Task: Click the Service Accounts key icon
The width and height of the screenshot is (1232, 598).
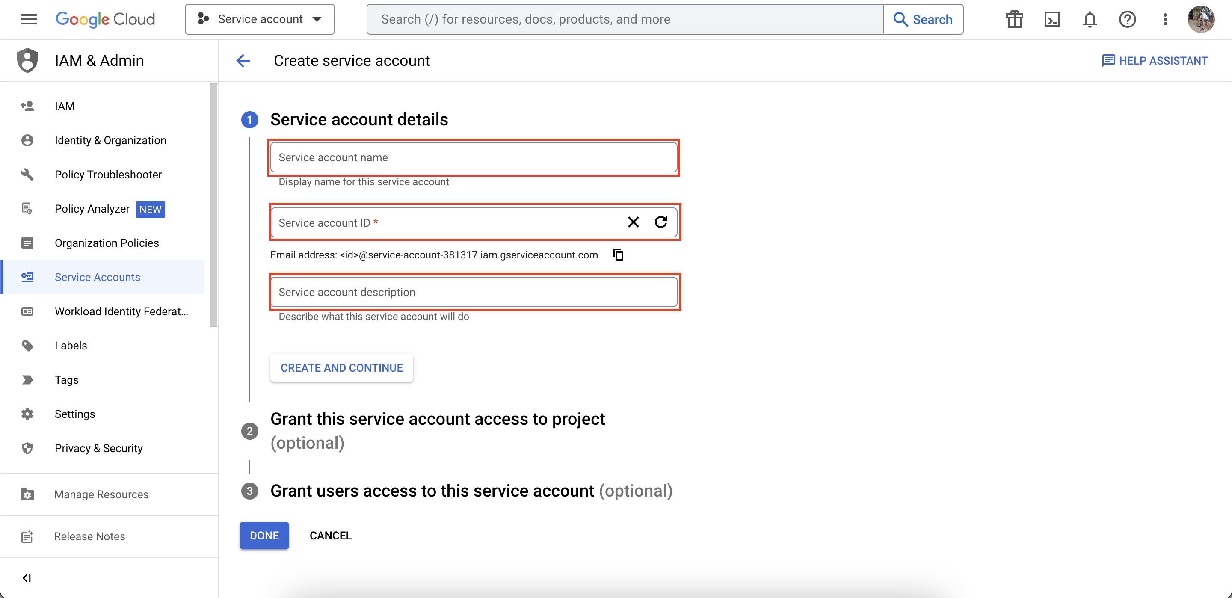Action: 27,277
